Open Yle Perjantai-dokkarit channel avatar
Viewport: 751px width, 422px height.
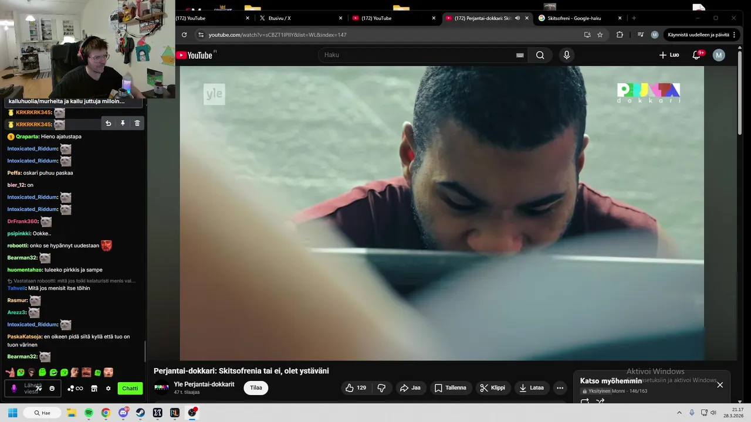161,388
